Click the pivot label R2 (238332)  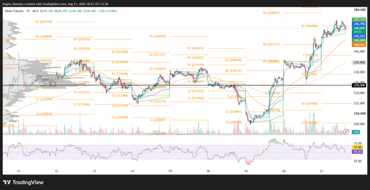[234, 71]
